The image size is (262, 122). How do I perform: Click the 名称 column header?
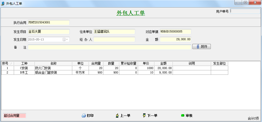(x=53, y=63)
